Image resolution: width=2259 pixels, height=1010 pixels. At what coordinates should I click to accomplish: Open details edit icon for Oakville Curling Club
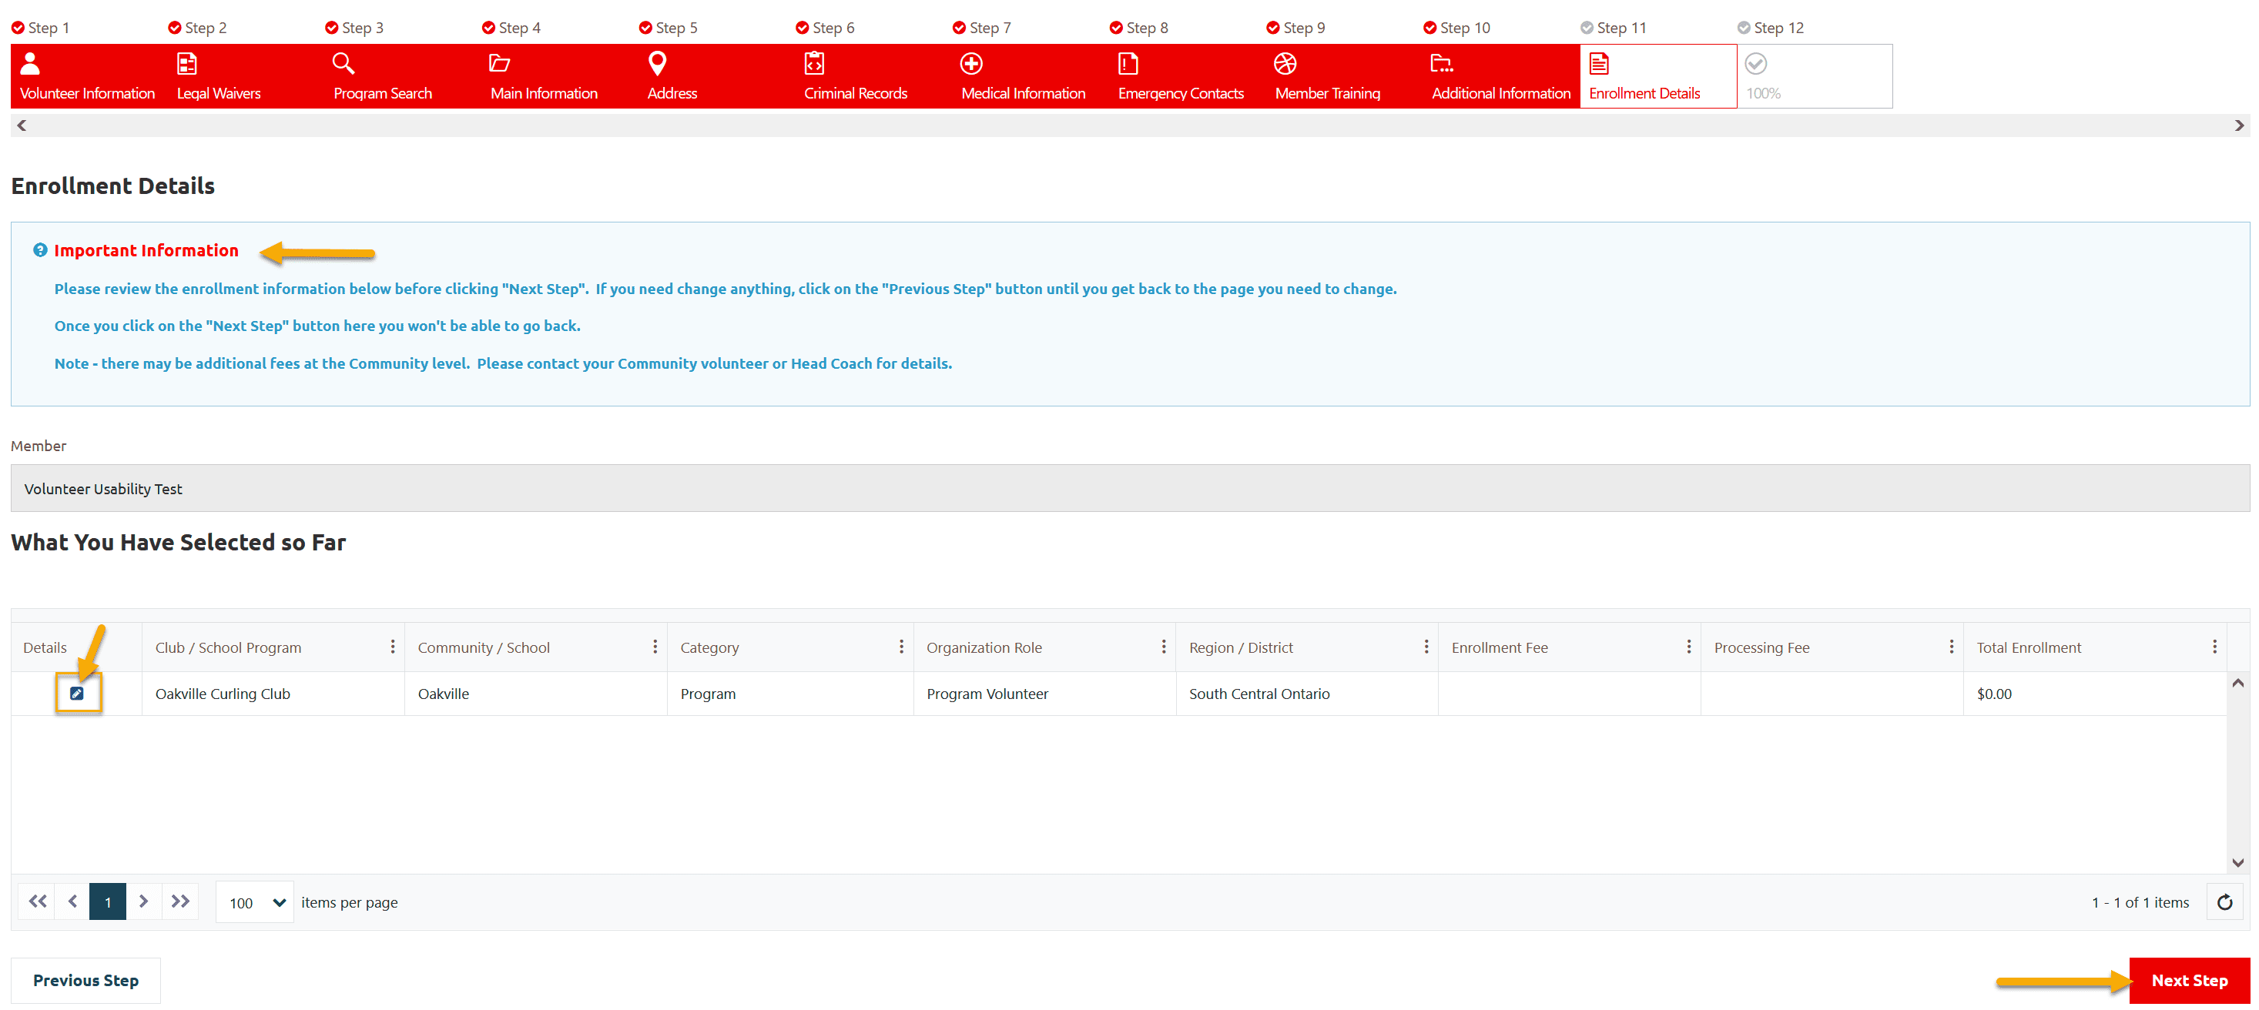coord(77,694)
